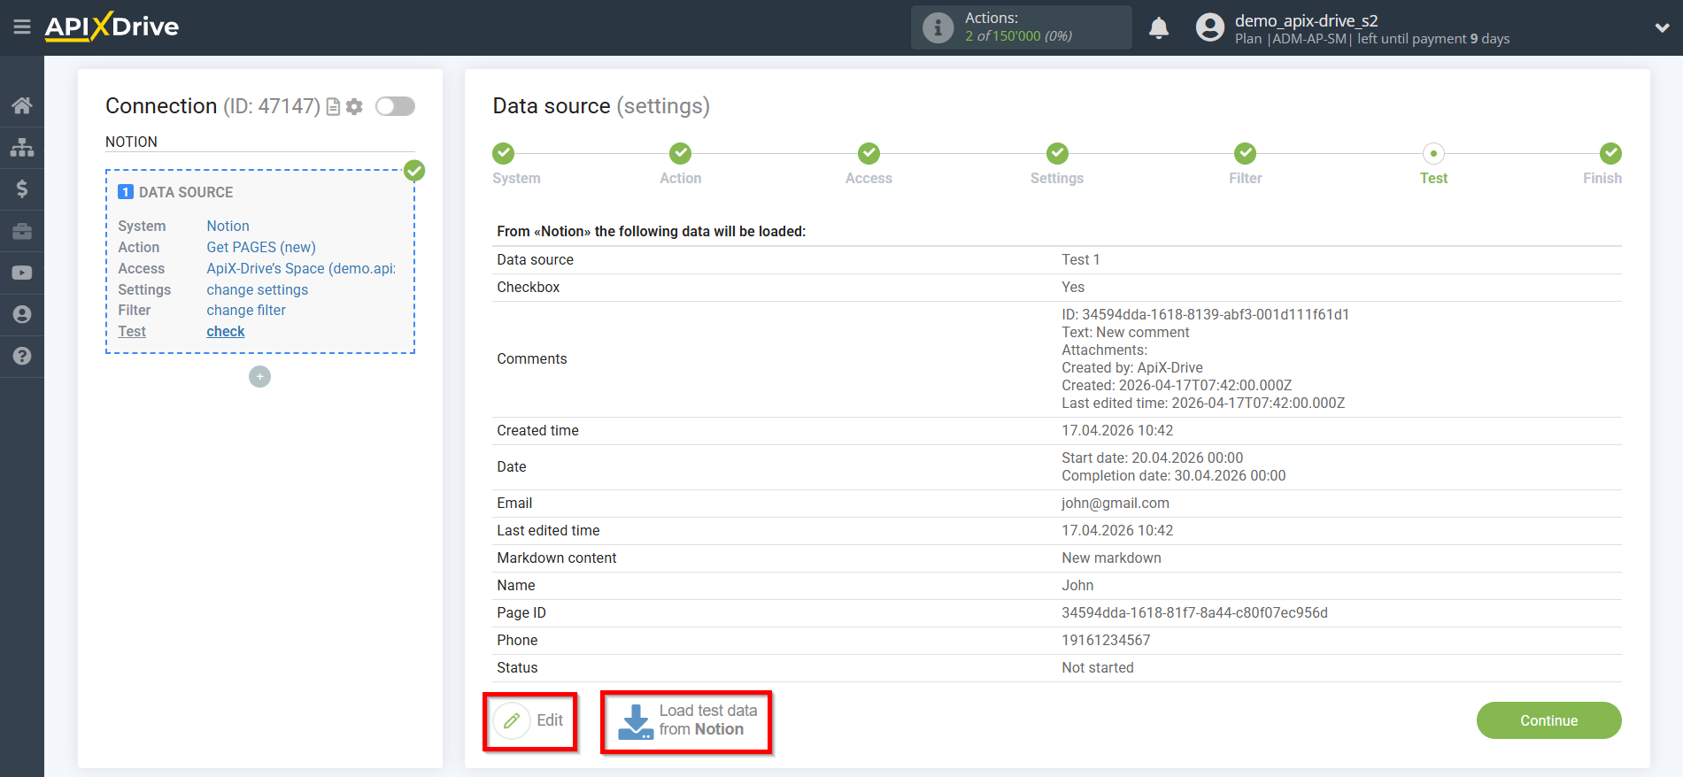This screenshot has width=1683, height=777.
Task: Click the demo_apix-drive_s2 username
Action: 1306,20
